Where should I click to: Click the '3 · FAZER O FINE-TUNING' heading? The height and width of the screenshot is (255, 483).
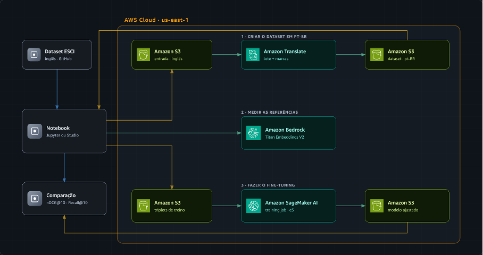click(x=268, y=185)
